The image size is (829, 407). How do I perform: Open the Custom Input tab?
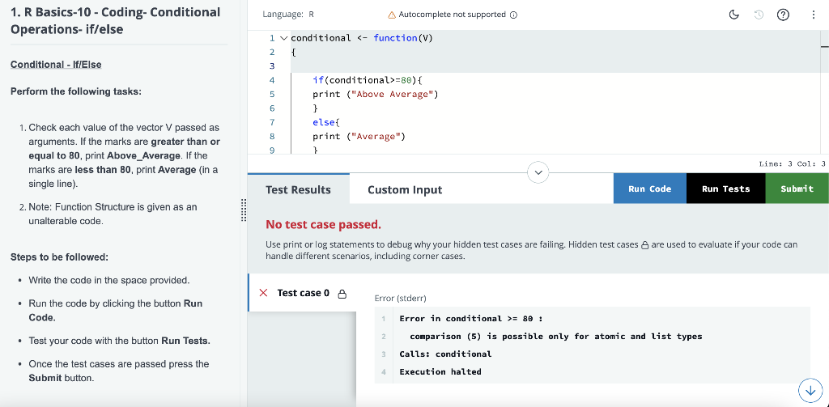405,190
